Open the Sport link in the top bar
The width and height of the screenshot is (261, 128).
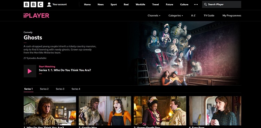(113, 5)
